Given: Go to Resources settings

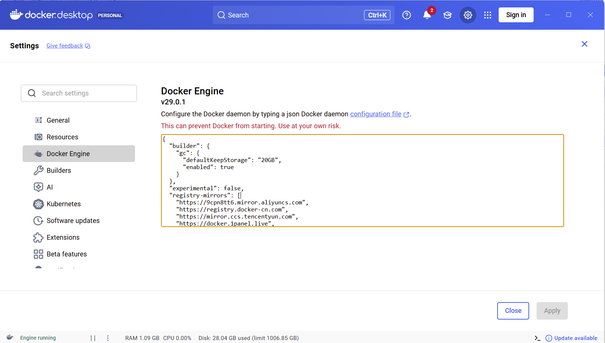Looking at the screenshot, I should 79,137.
